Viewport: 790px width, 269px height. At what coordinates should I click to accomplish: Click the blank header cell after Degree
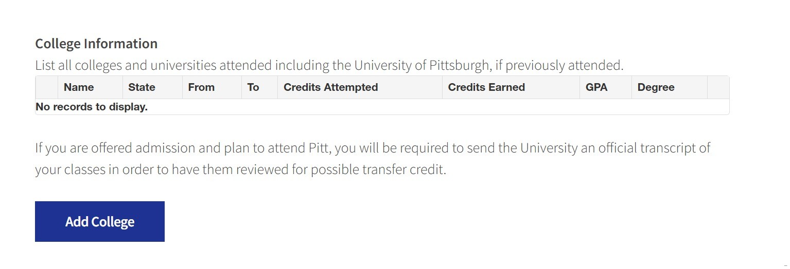(718, 87)
